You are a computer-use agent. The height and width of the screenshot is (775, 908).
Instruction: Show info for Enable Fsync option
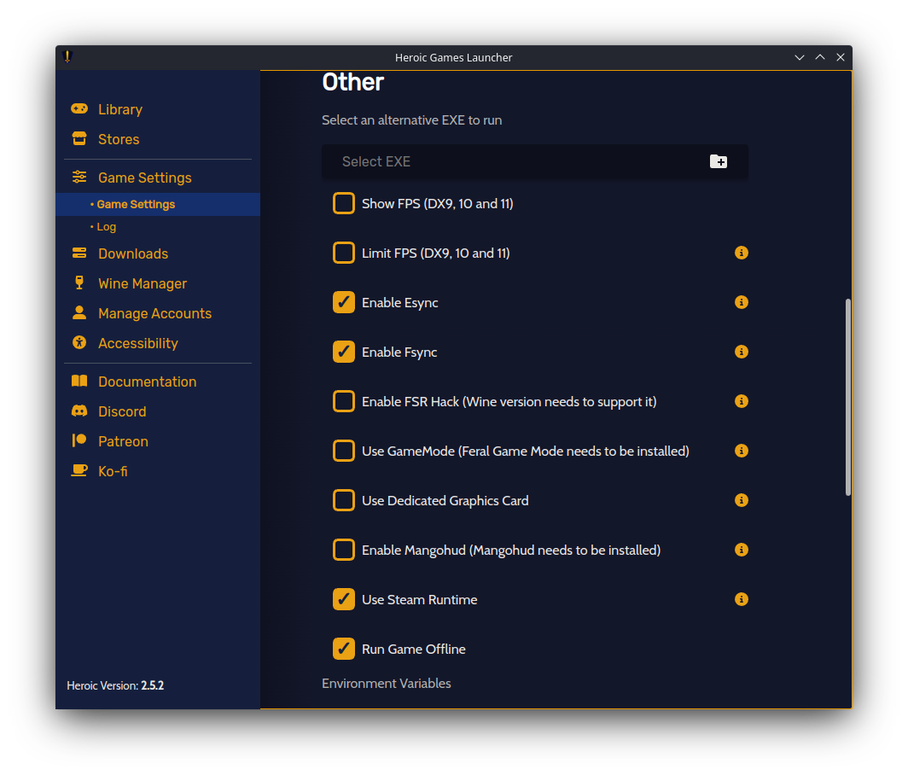coord(742,352)
